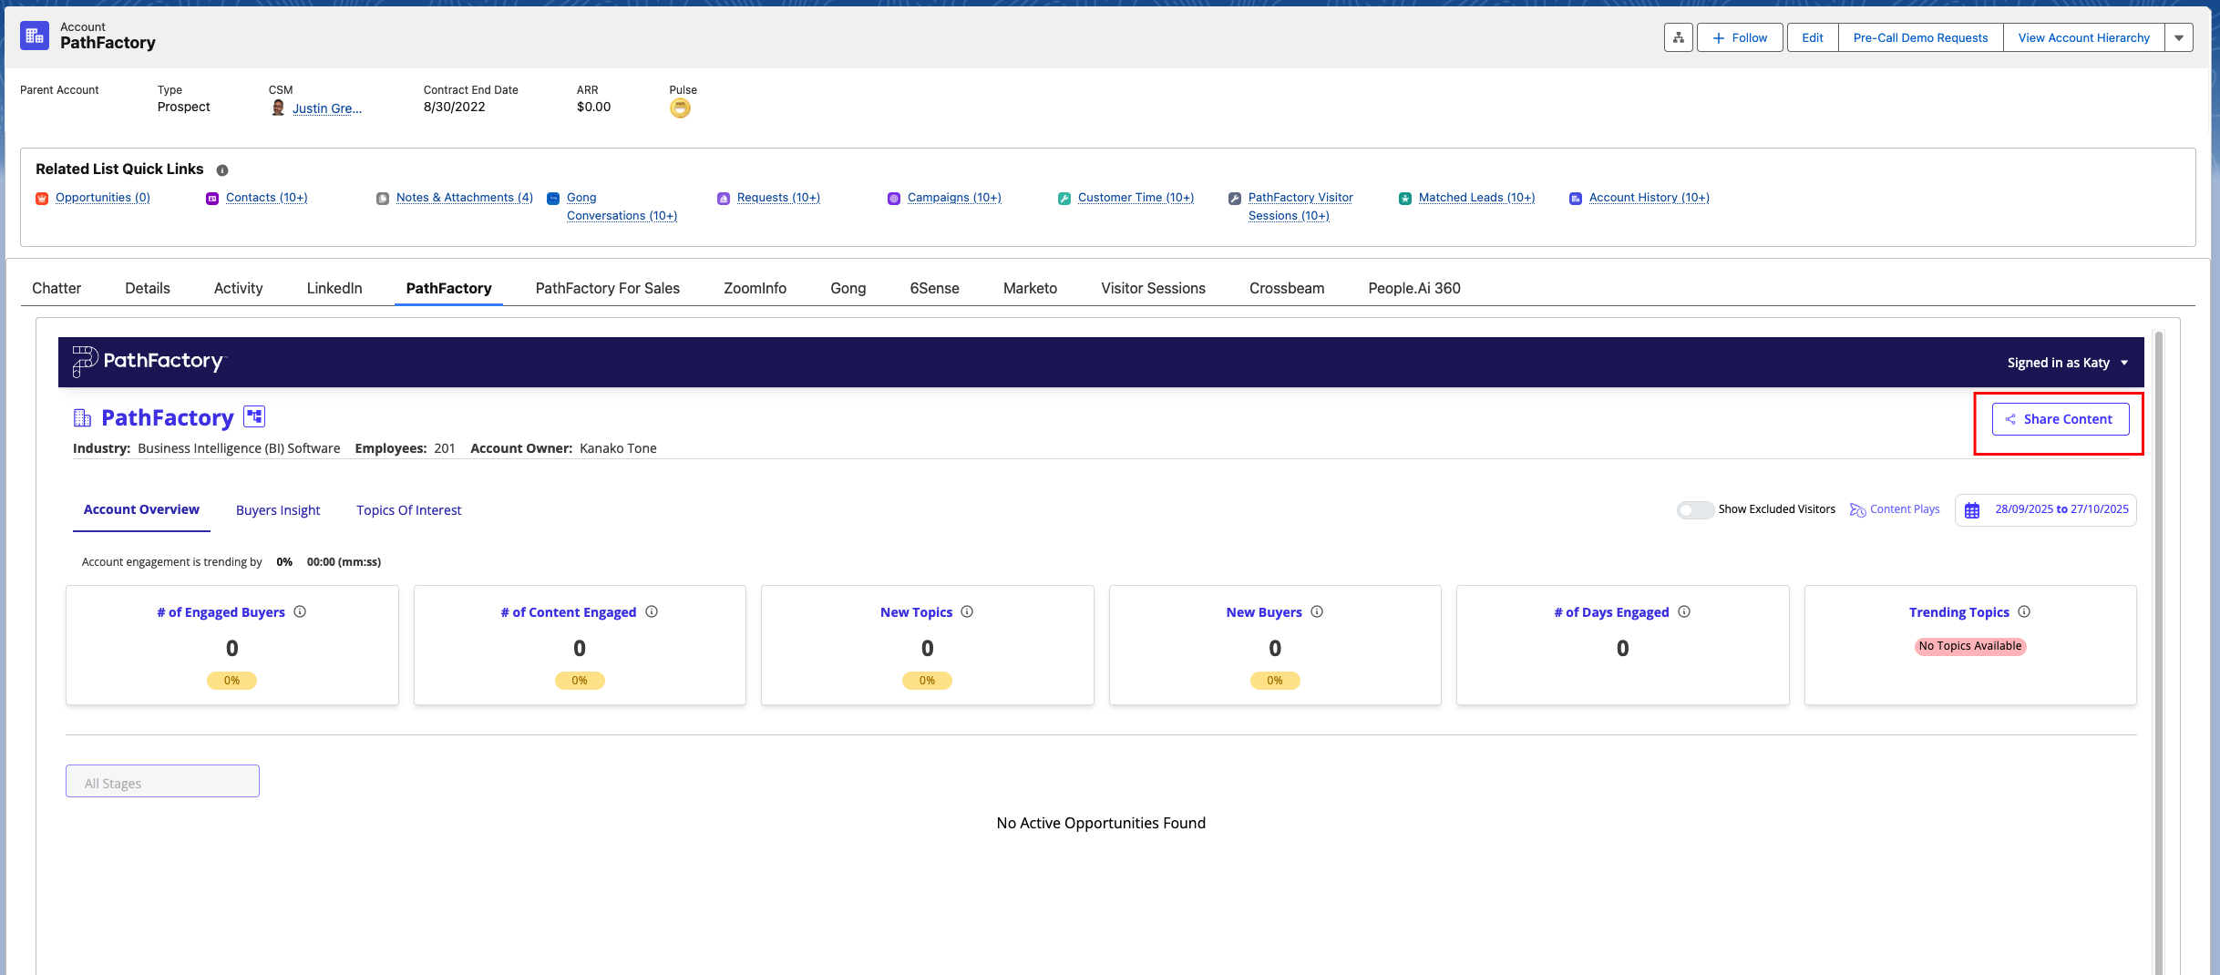Viewport: 2220px width, 975px height.
Task: Click the Follow button
Action: 1740,37
